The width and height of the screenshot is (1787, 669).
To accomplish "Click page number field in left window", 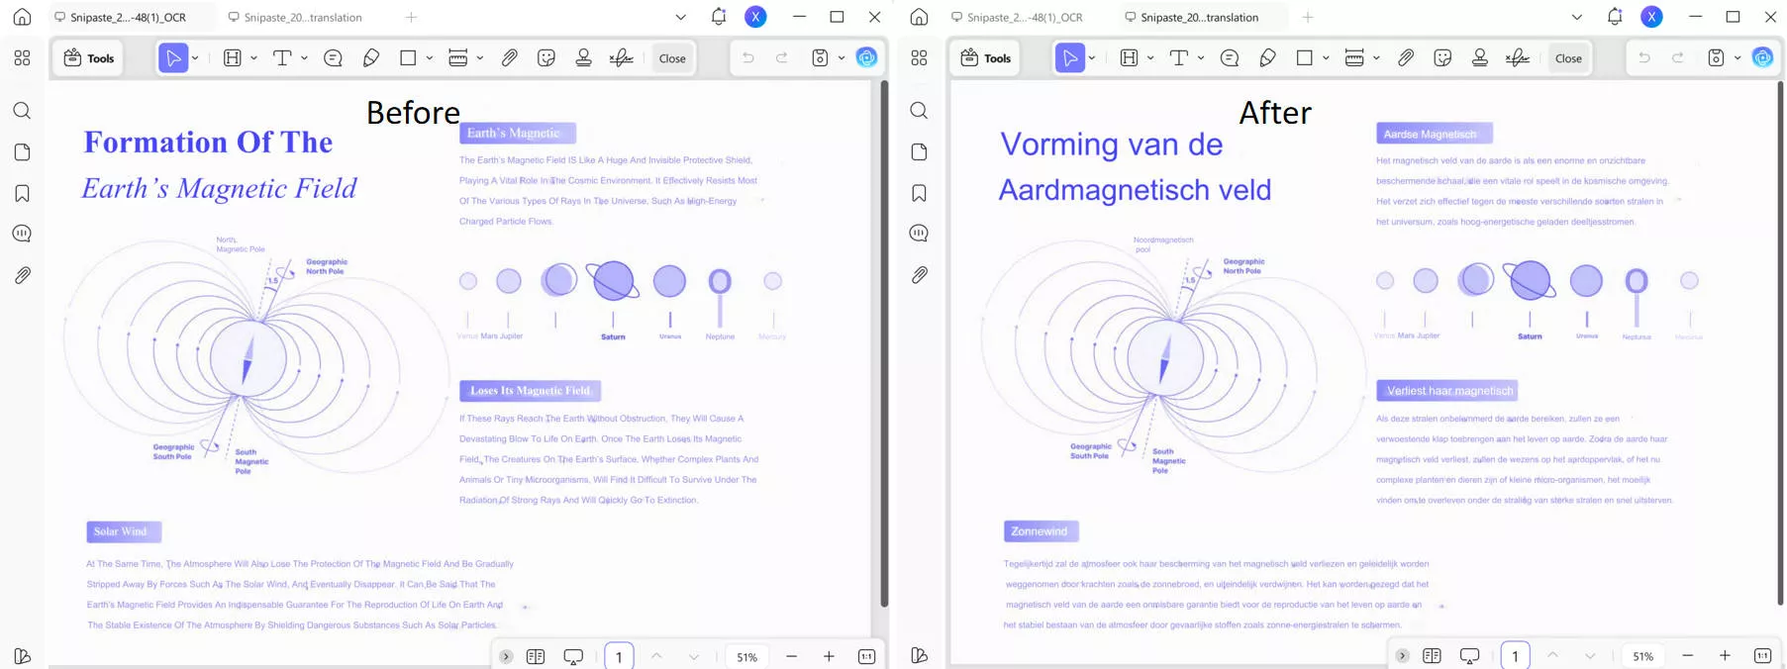I will coord(619,656).
